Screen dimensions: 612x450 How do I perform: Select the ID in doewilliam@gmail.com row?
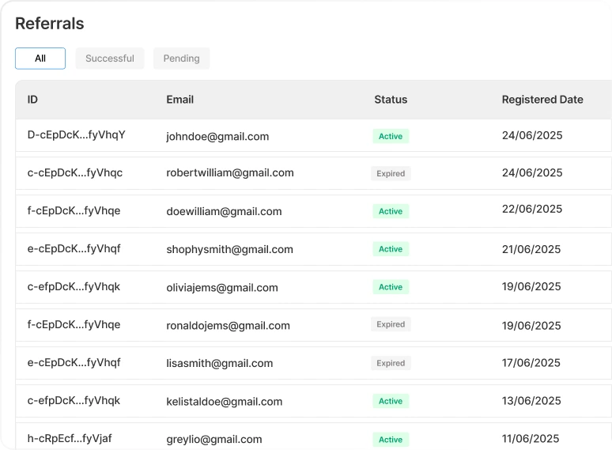point(74,210)
